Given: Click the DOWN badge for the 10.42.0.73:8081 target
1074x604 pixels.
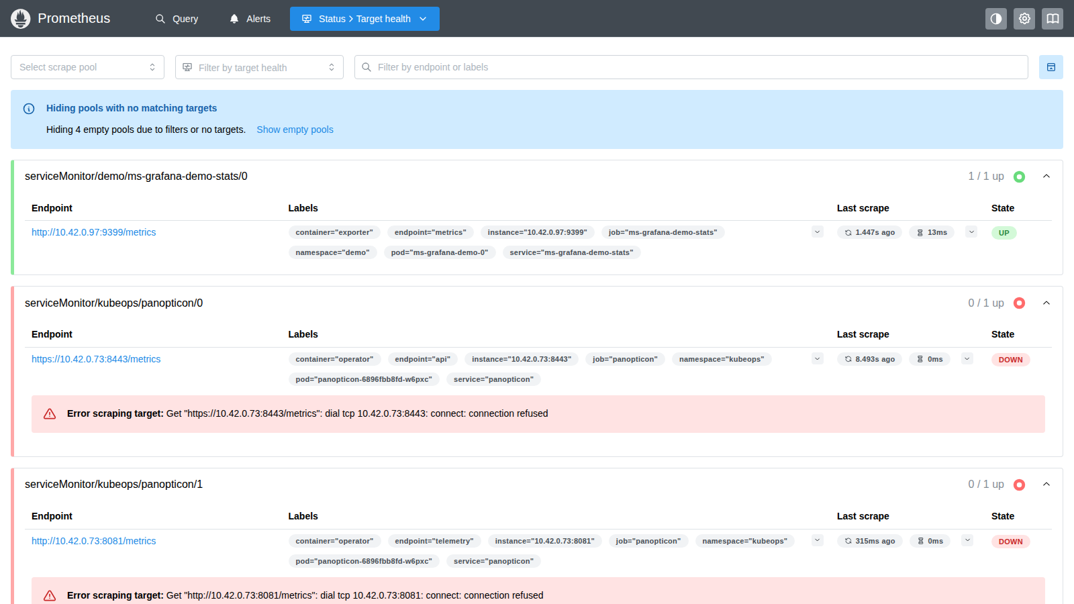Looking at the screenshot, I should point(1010,542).
